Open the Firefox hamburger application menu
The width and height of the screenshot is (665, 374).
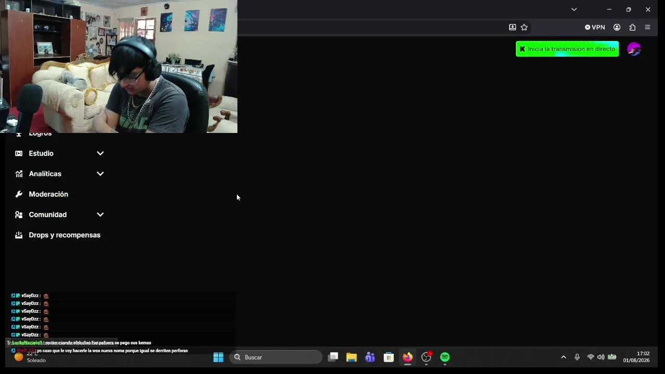[x=647, y=27]
